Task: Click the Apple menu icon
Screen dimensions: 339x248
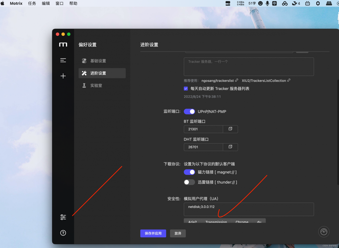Action: 3,3
